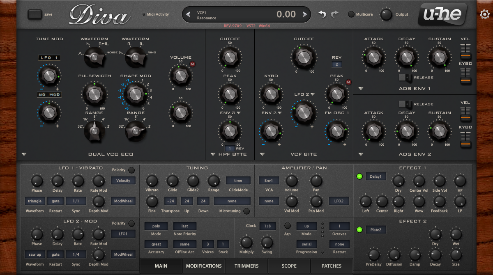493x275 pixels.
Task: Open the HPF BYTE module menu triangle
Action: coord(213,154)
